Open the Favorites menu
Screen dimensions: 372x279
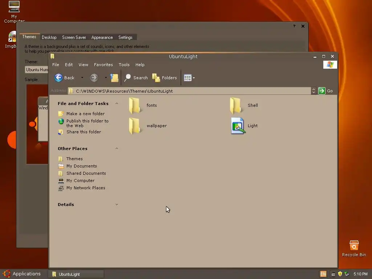pos(103,65)
